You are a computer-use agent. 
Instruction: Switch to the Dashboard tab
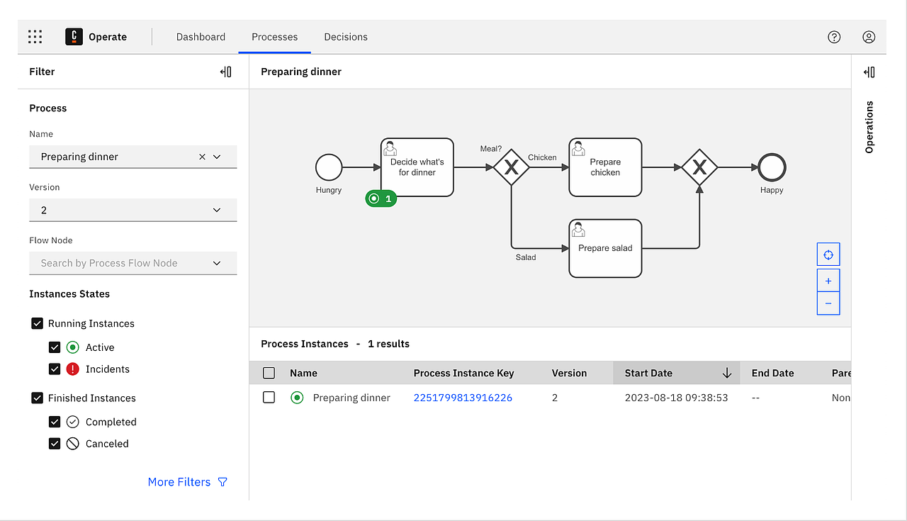pos(201,37)
